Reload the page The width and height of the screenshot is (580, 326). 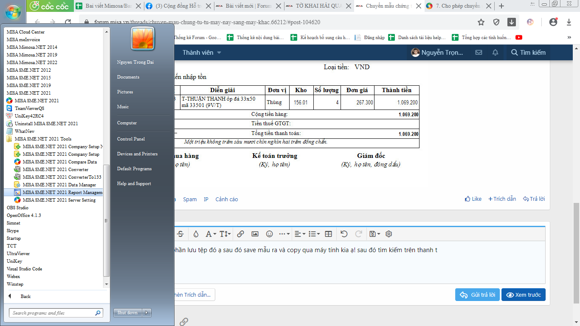pos(68,22)
